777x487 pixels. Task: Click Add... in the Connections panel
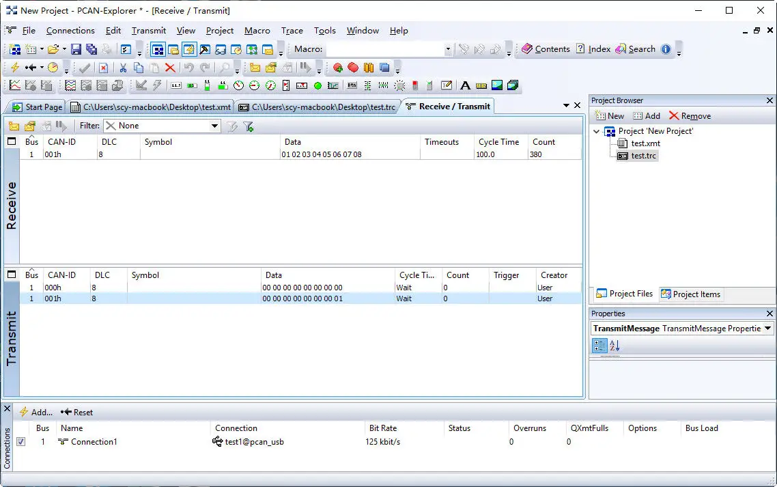36,412
